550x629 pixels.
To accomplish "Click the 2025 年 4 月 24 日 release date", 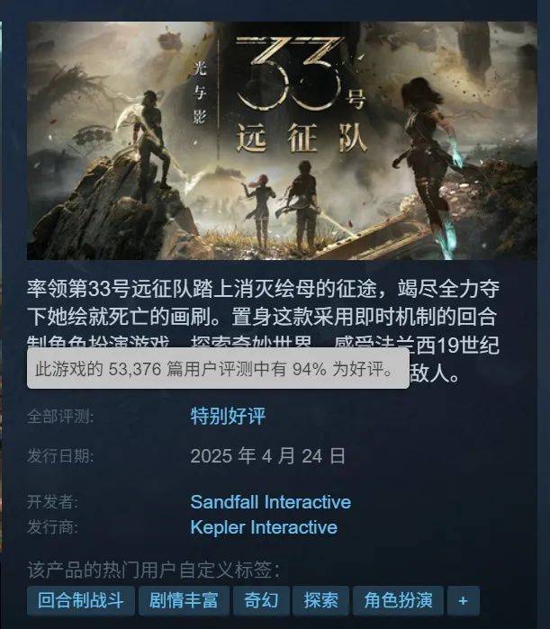I will (x=268, y=456).
